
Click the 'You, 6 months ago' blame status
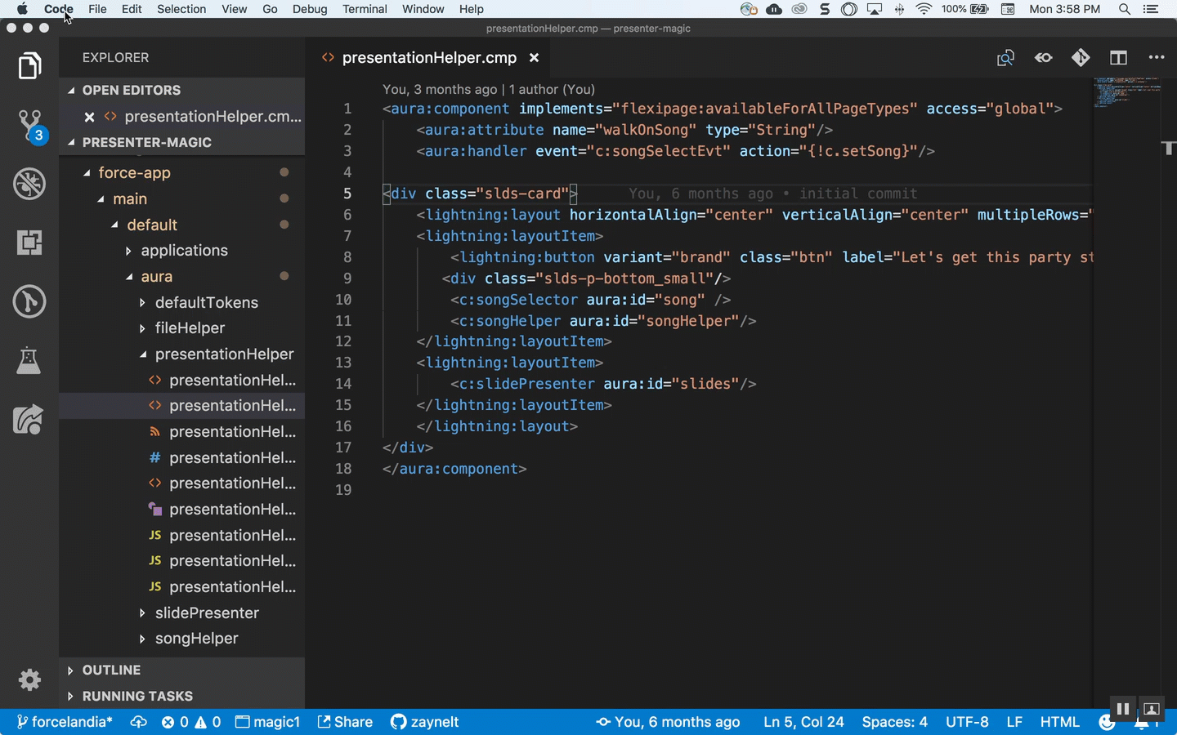[668, 722]
